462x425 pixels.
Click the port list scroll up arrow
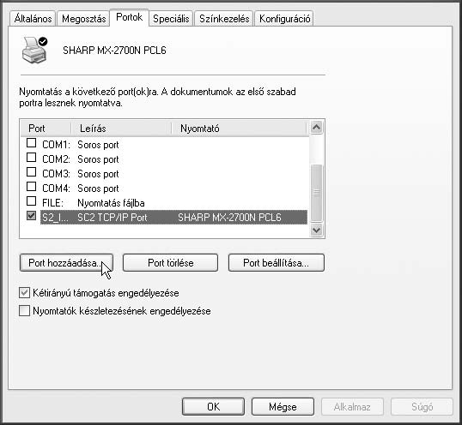coord(317,128)
